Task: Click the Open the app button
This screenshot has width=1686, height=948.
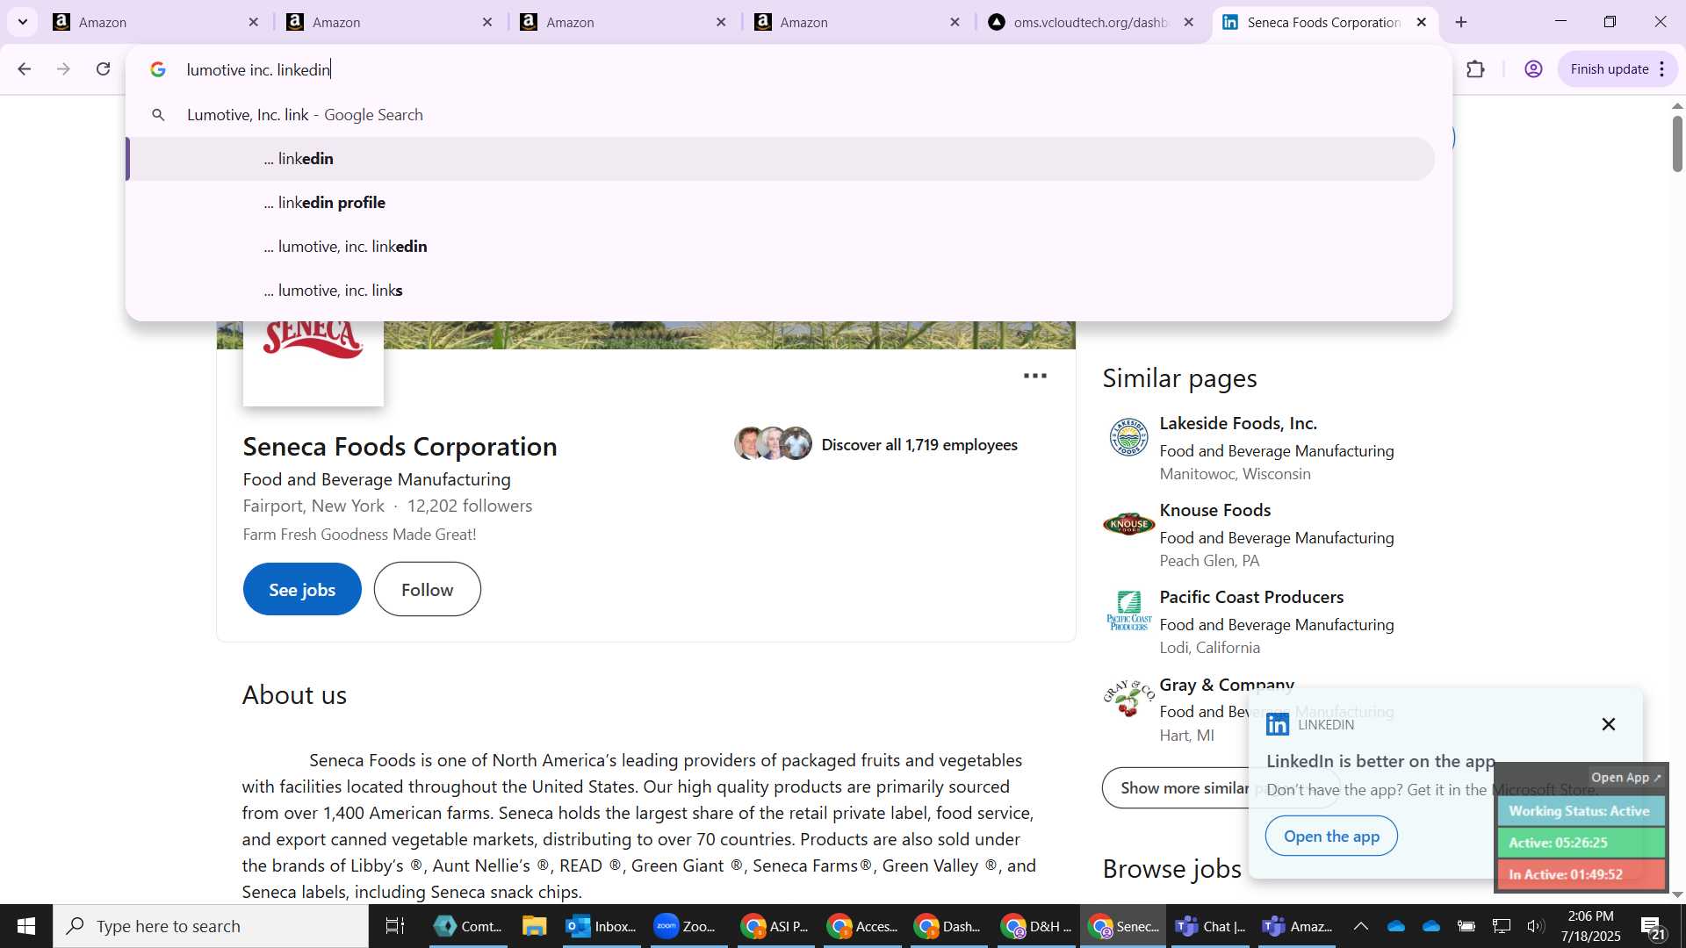Action: point(1331,836)
